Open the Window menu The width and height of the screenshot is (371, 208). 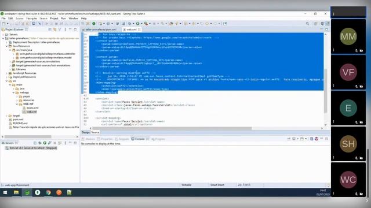(74, 18)
